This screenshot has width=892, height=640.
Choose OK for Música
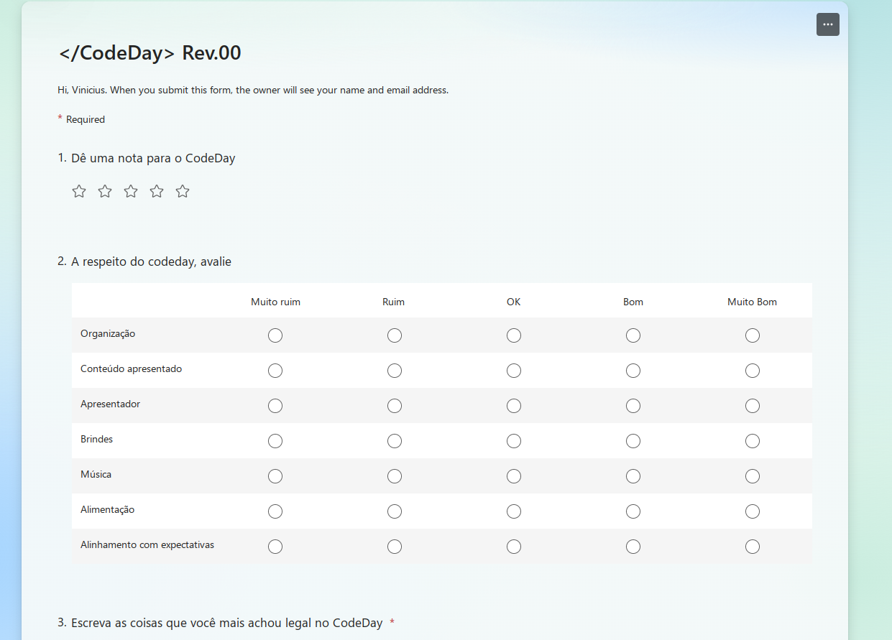tap(514, 476)
